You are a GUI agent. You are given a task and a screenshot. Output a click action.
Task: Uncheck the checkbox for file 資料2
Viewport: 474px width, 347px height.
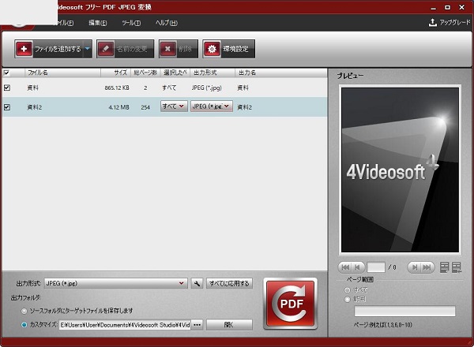(x=7, y=106)
